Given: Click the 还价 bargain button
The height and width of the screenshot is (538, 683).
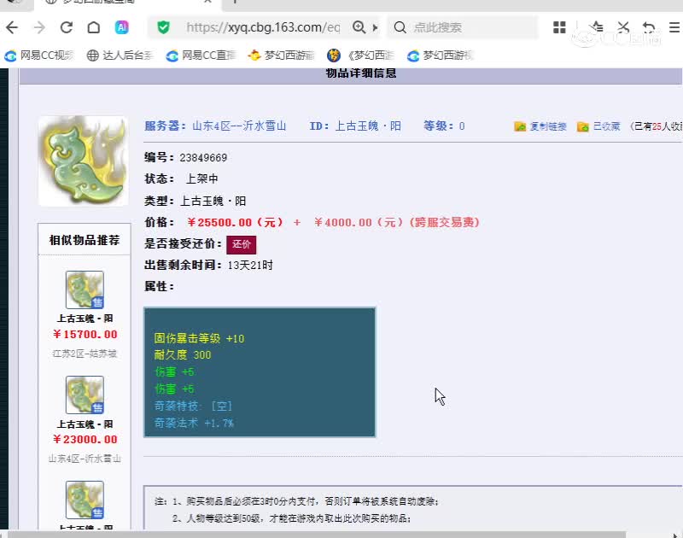Looking at the screenshot, I should (242, 244).
